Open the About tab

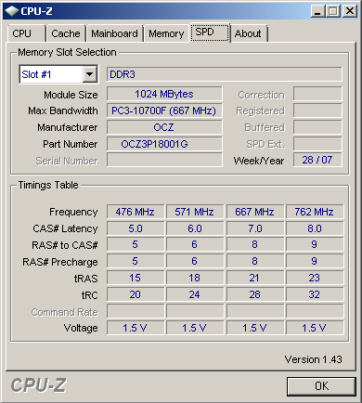click(x=249, y=33)
